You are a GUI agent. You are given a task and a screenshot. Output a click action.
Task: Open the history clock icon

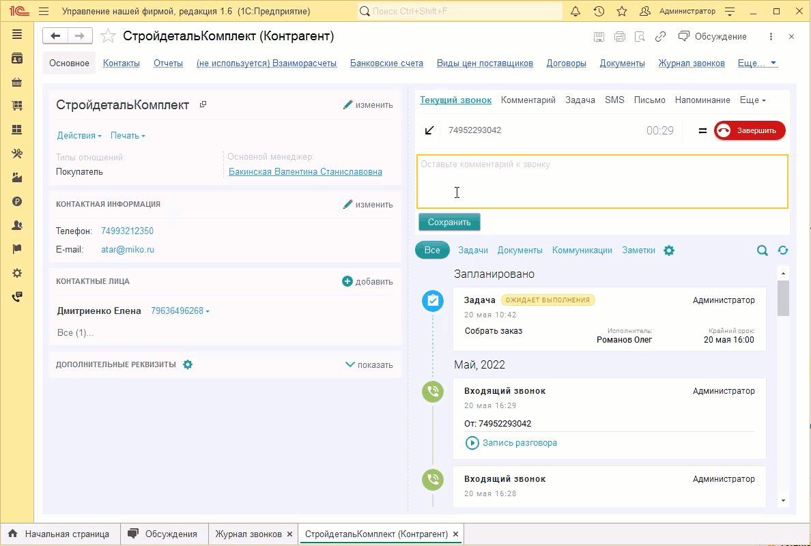point(599,12)
